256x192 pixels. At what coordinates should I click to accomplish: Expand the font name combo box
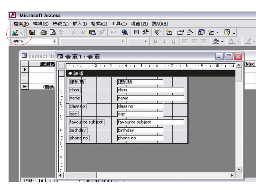(x=123, y=41)
